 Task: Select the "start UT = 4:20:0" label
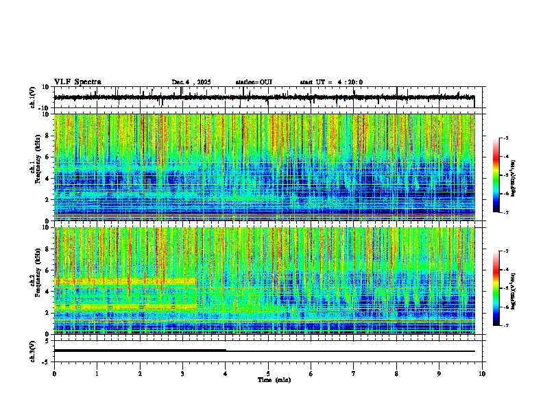[331, 82]
